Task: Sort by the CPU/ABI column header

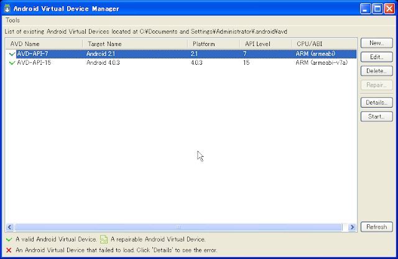Action: click(325, 44)
